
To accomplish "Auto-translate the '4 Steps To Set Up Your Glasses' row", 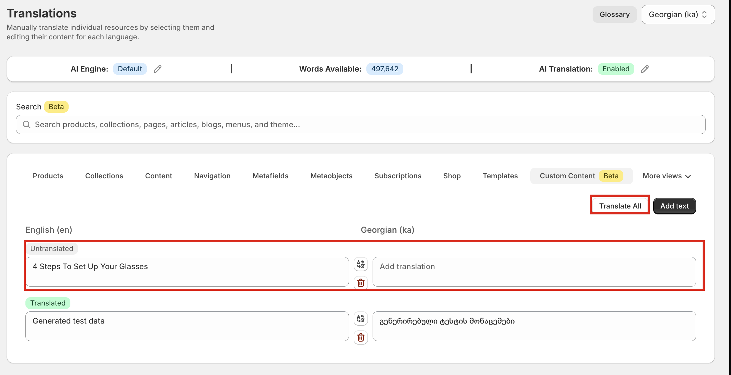I will click(361, 264).
